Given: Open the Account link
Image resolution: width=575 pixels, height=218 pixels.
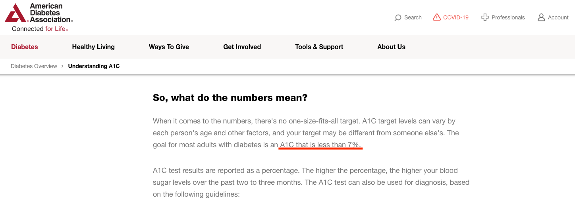Looking at the screenshot, I should pos(558,17).
